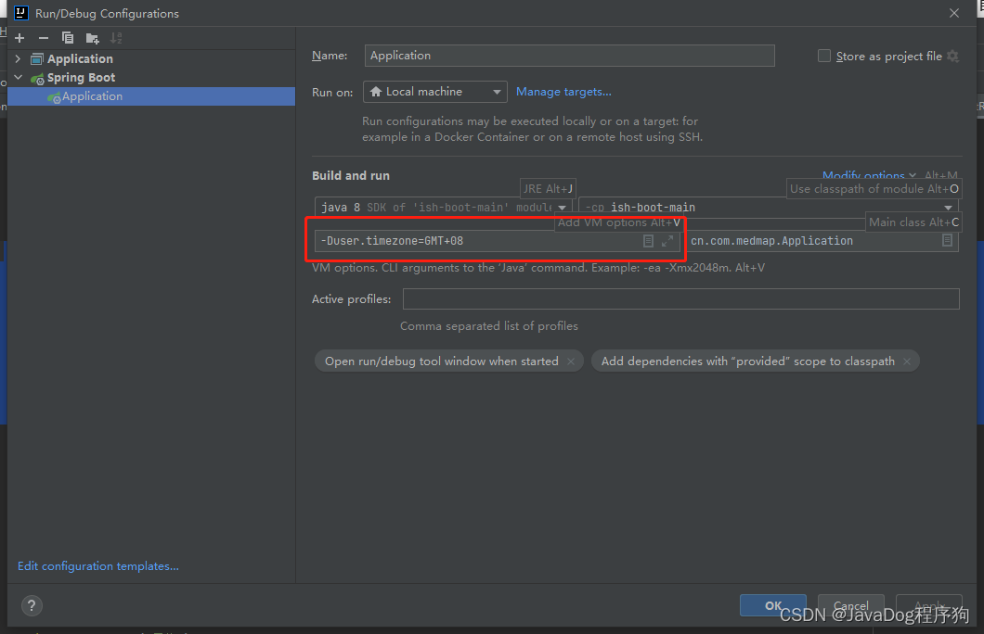This screenshot has width=984, height=634.
Task: Open the Local machine run target dropdown
Action: (434, 92)
